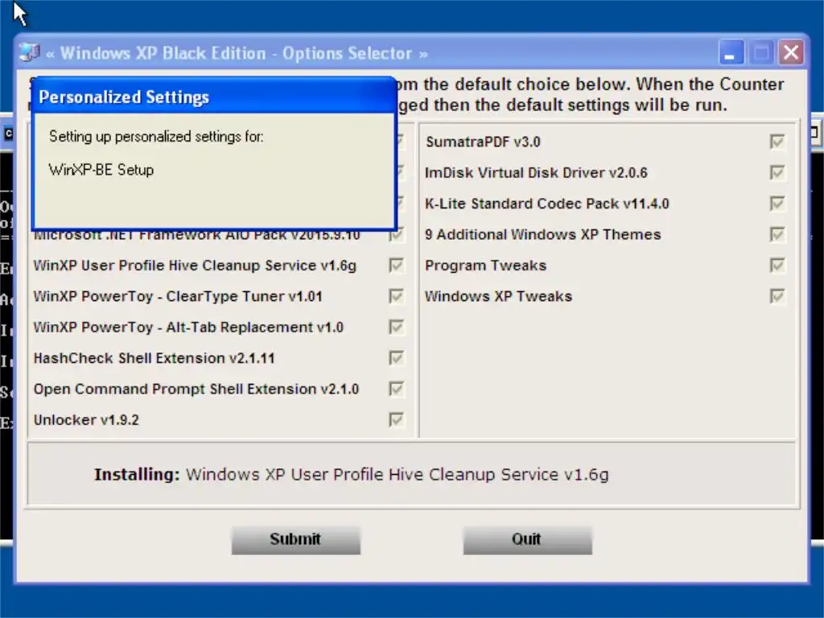Screen dimensions: 824x618
Task: Toggle Program Tweaks checkbox
Action: 777,266
